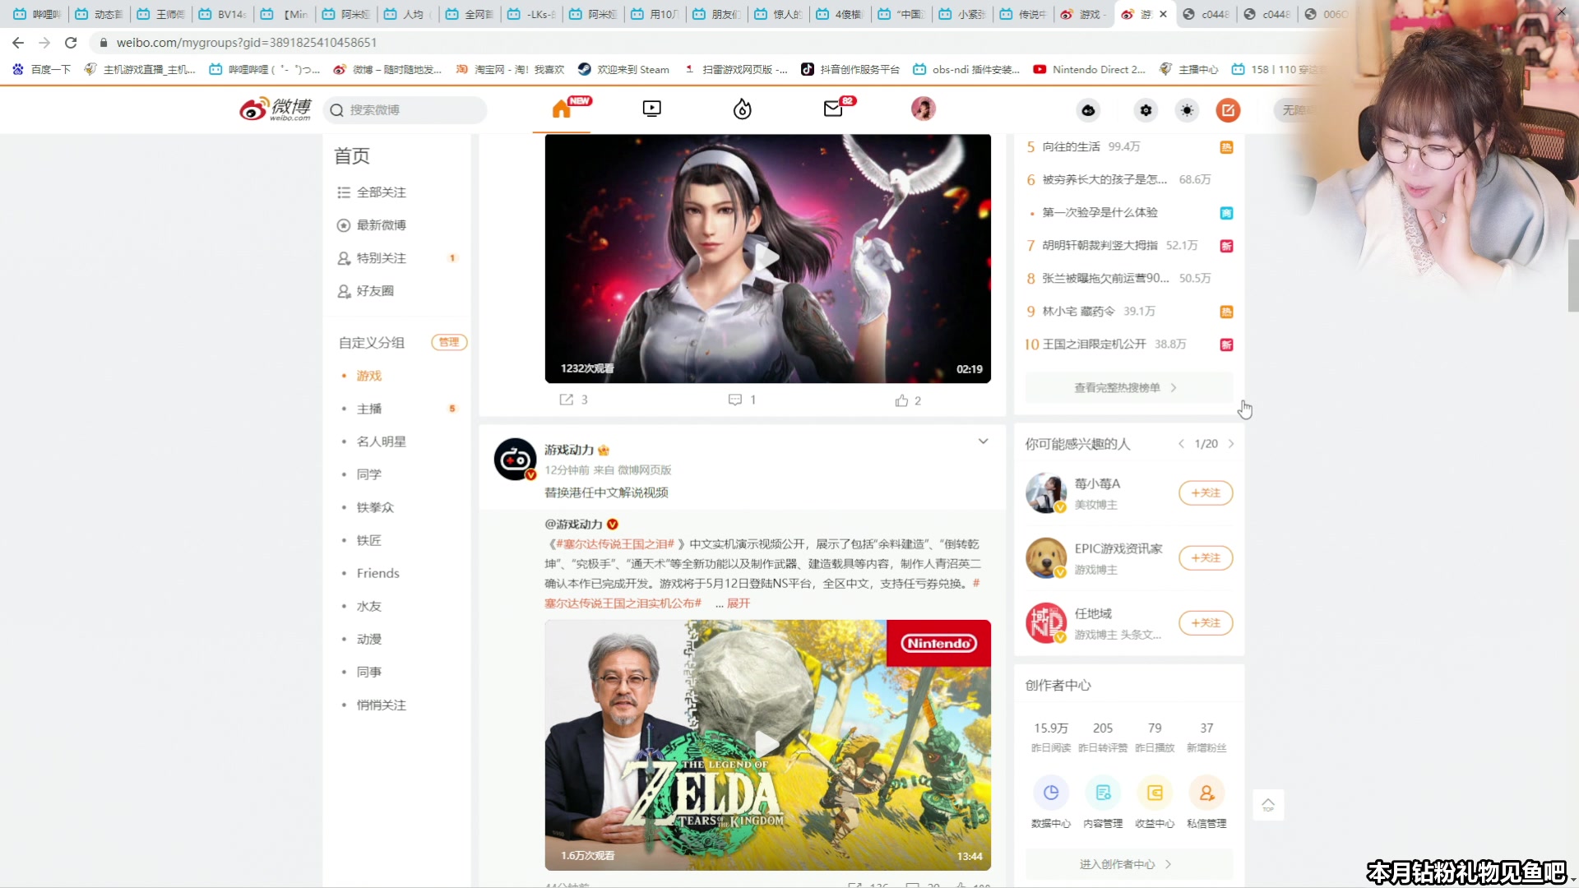Open 私信管理 icon in creator center
This screenshot has height=888, width=1579.
tap(1206, 793)
